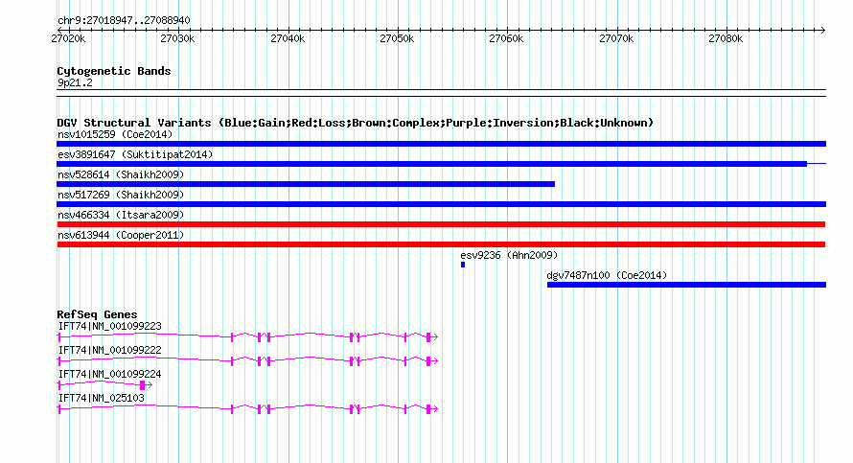Open the esv3891647 (Suktitipat2014) label
The height and width of the screenshot is (463, 853).
[x=135, y=154]
